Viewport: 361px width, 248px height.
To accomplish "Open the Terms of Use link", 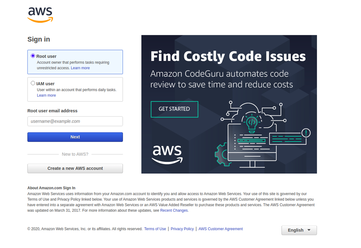I will [155, 229].
